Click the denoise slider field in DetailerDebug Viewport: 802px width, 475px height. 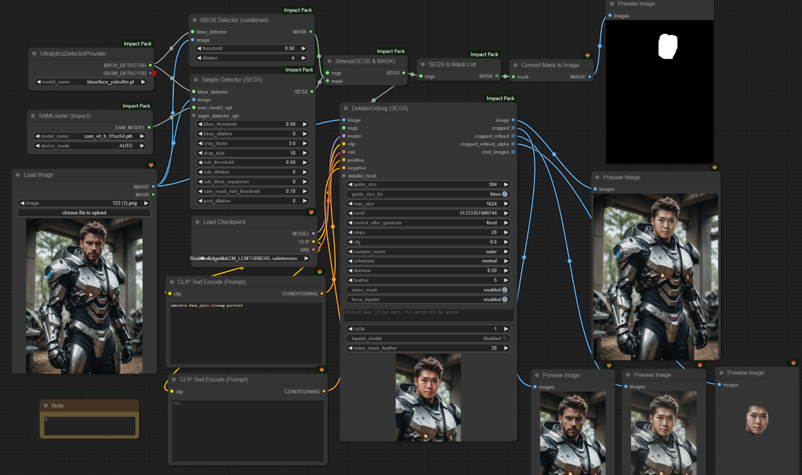(428, 271)
